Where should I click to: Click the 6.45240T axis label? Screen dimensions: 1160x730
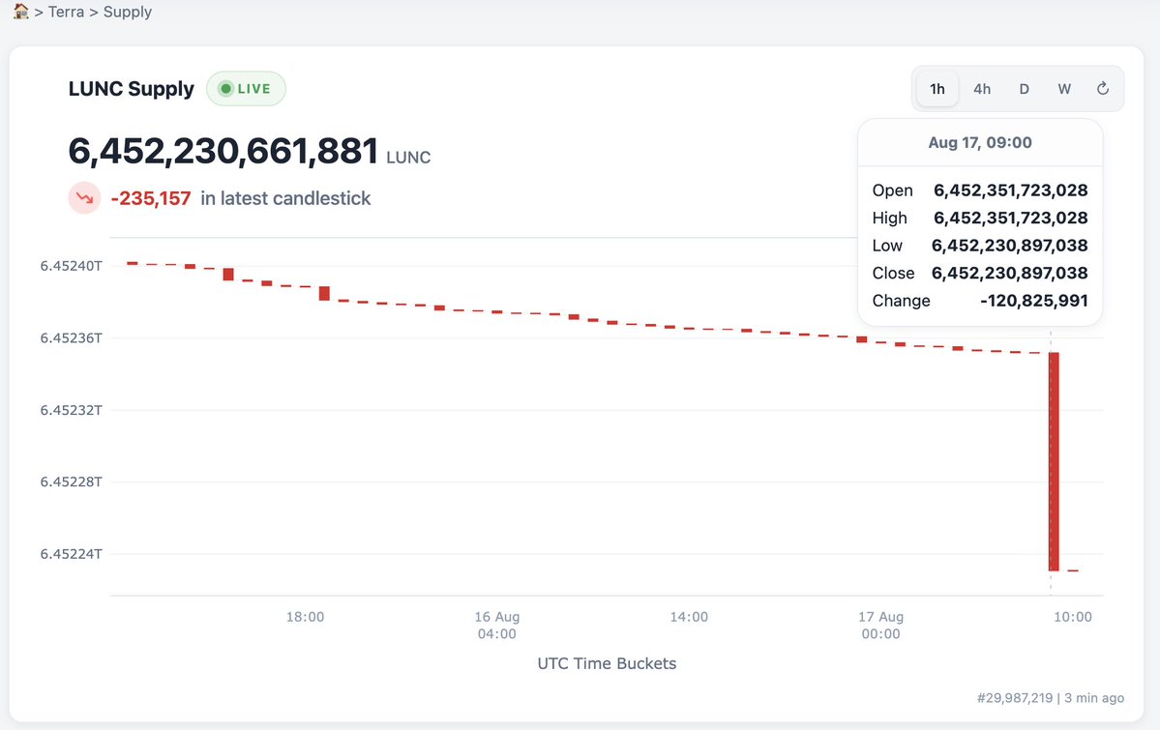71,266
